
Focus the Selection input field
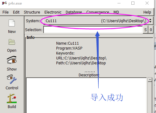click(93, 30)
